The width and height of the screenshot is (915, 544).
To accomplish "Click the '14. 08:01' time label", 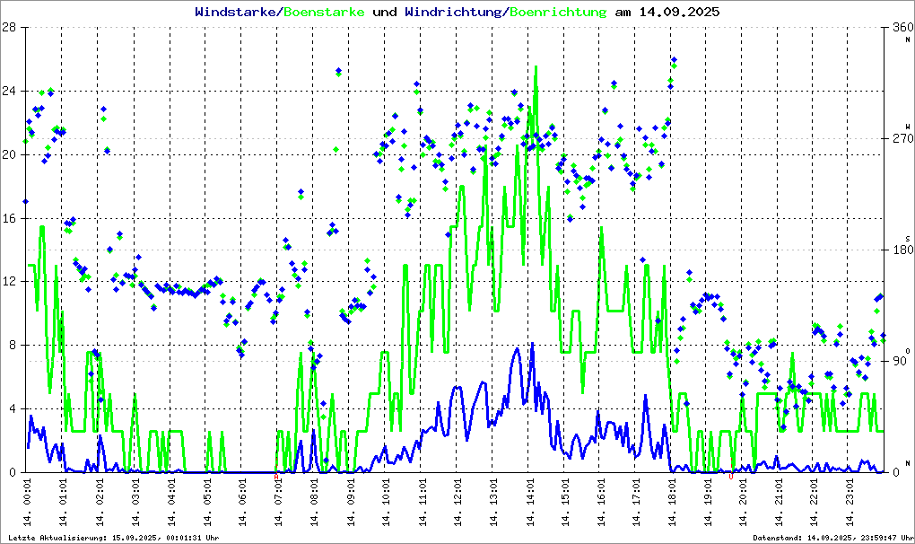I will pyautogui.click(x=314, y=503).
